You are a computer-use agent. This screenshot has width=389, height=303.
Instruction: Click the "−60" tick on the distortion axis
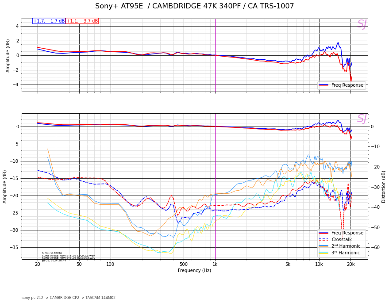tap(375, 247)
